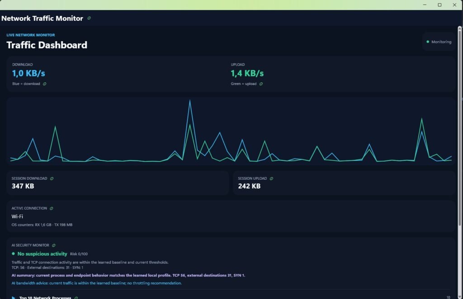
Task: Click the AI bandwidth advice text
Action: (x=97, y=283)
